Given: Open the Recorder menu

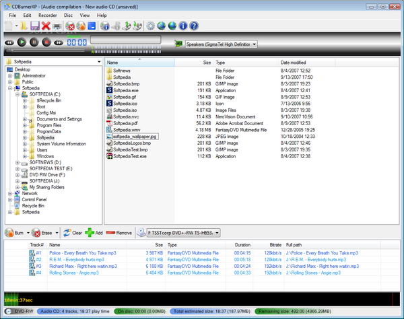Looking at the screenshot, I should pos(48,15).
